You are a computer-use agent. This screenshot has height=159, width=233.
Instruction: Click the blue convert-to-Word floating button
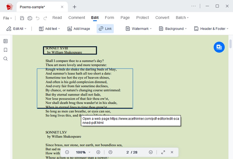point(219,47)
